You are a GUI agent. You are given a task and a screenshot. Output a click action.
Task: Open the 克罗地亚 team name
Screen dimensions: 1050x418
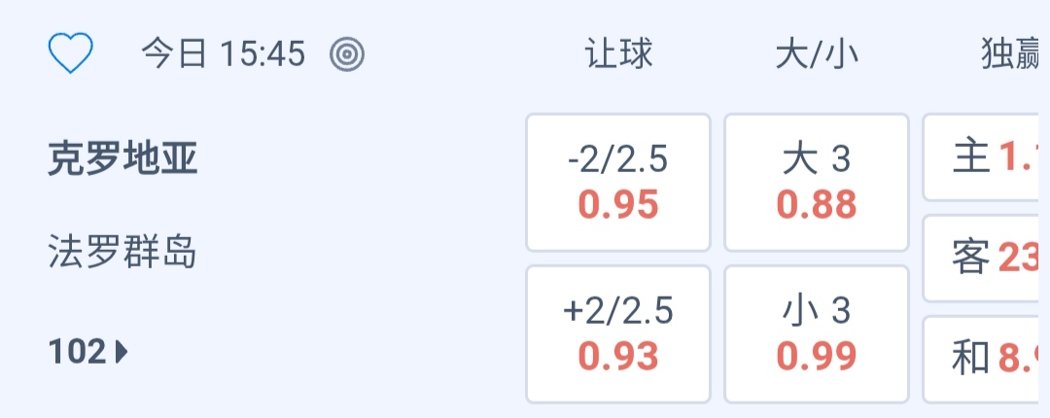(x=122, y=159)
